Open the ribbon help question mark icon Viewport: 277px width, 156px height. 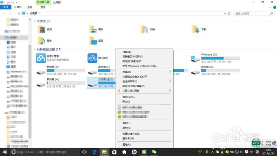(x=275, y=7)
